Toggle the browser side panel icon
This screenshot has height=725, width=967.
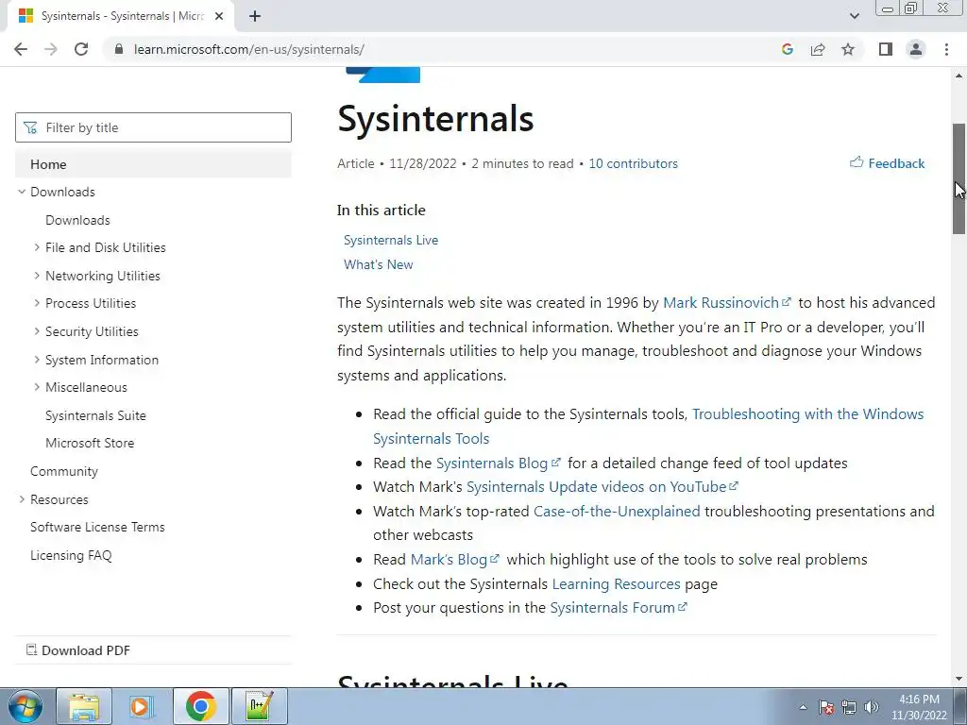pyautogui.click(x=886, y=49)
